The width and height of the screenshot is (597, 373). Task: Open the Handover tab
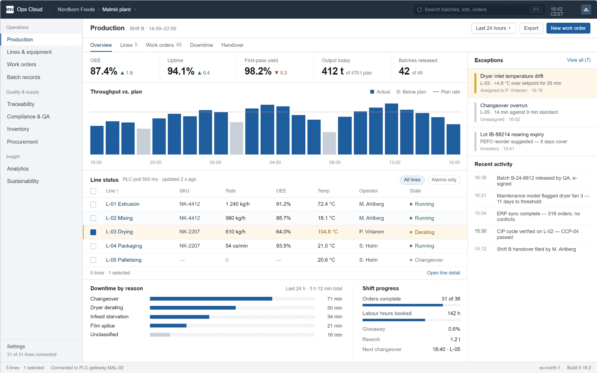(232, 45)
